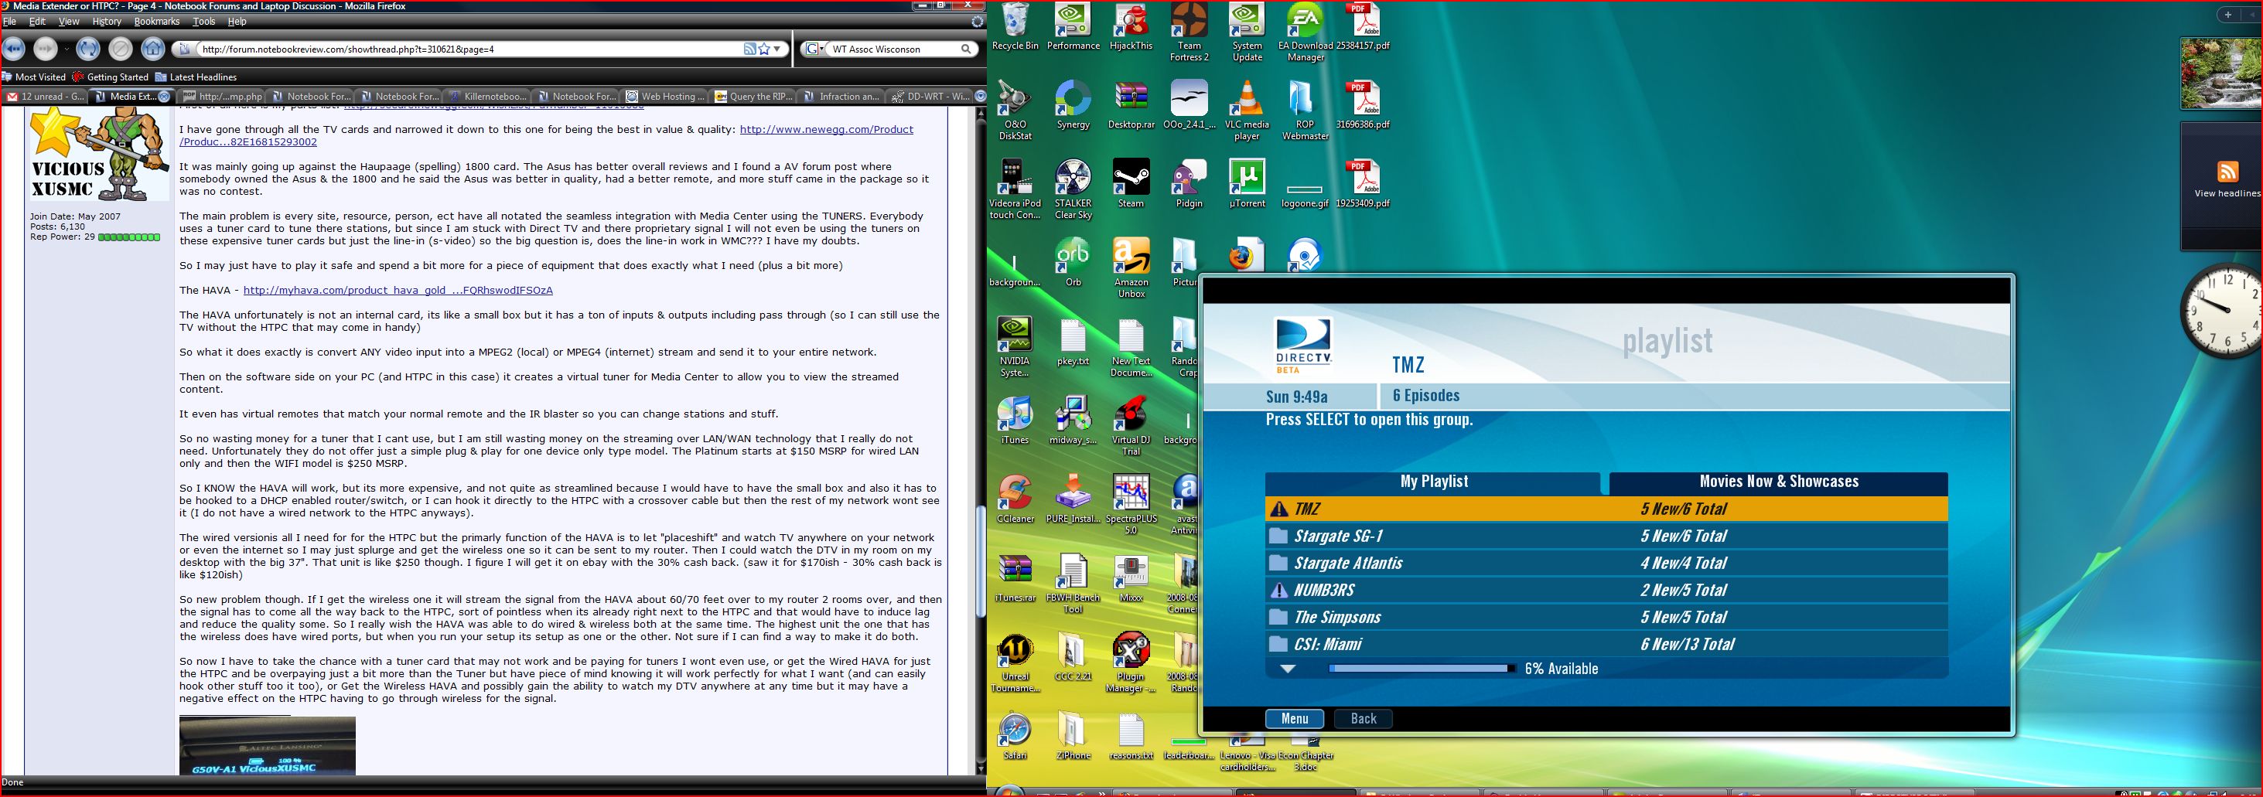
Task: Click the RSS feed icon in address bar
Action: pos(749,49)
